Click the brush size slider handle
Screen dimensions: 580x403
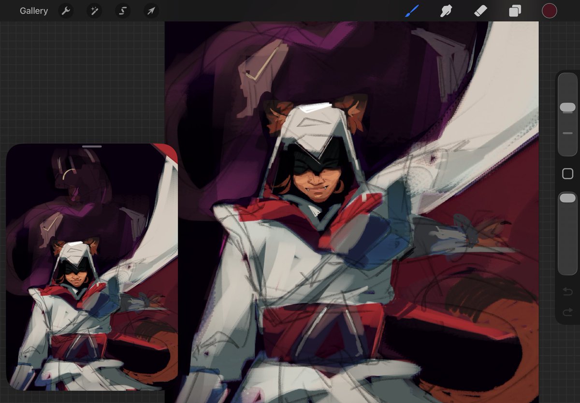coord(567,107)
